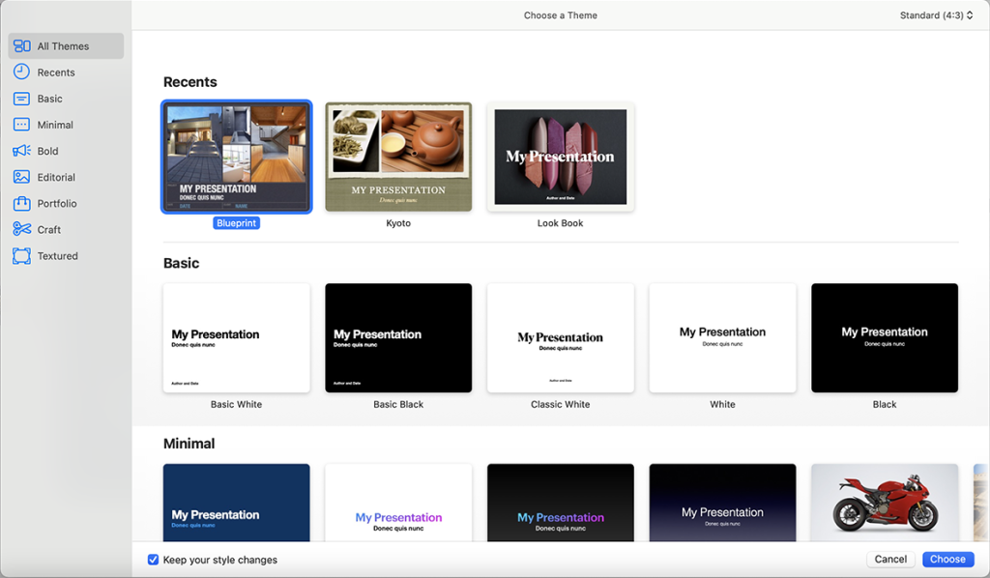
Task: Select the Basic category icon
Action: coord(21,99)
